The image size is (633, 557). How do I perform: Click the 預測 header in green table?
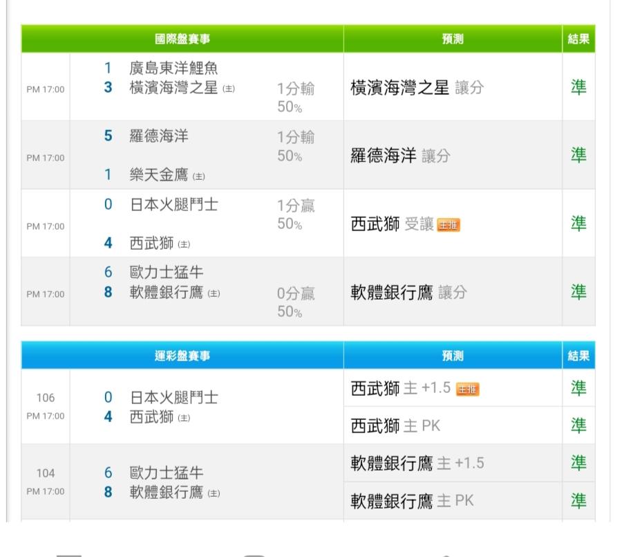click(453, 39)
